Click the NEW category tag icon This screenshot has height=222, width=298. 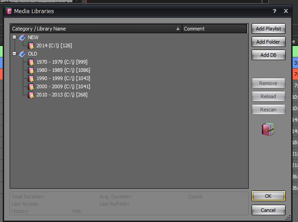coord(22,37)
